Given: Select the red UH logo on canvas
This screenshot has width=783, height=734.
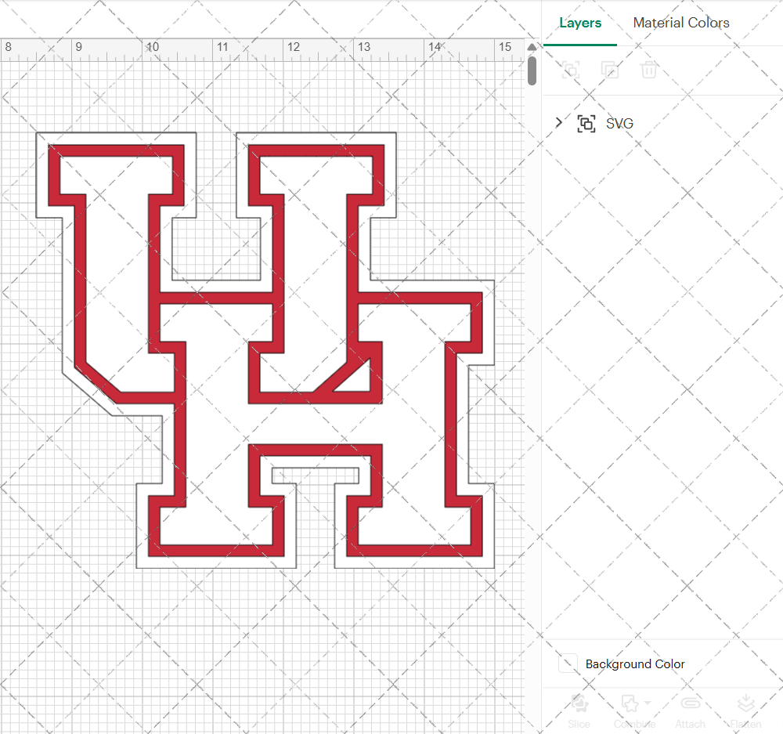Looking at the screenshot, I should point(265,349).
